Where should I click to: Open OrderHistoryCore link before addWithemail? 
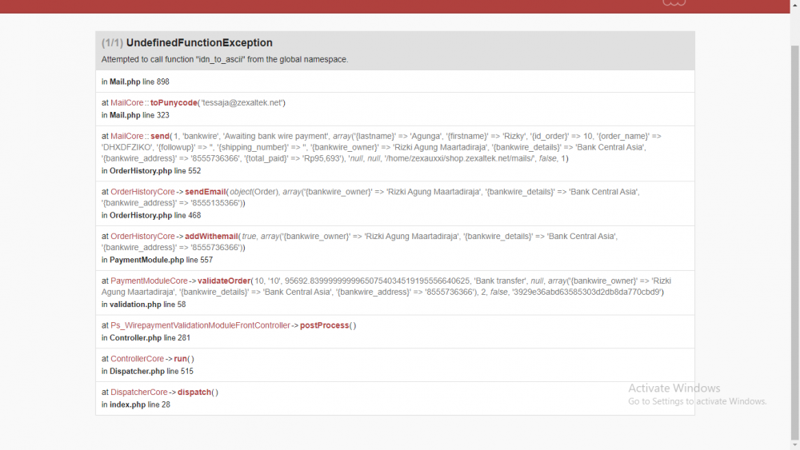(x=143, y=237)
